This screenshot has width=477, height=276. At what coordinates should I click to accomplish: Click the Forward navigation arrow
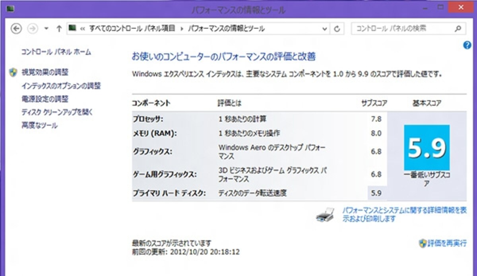click(x=33, y=29)
